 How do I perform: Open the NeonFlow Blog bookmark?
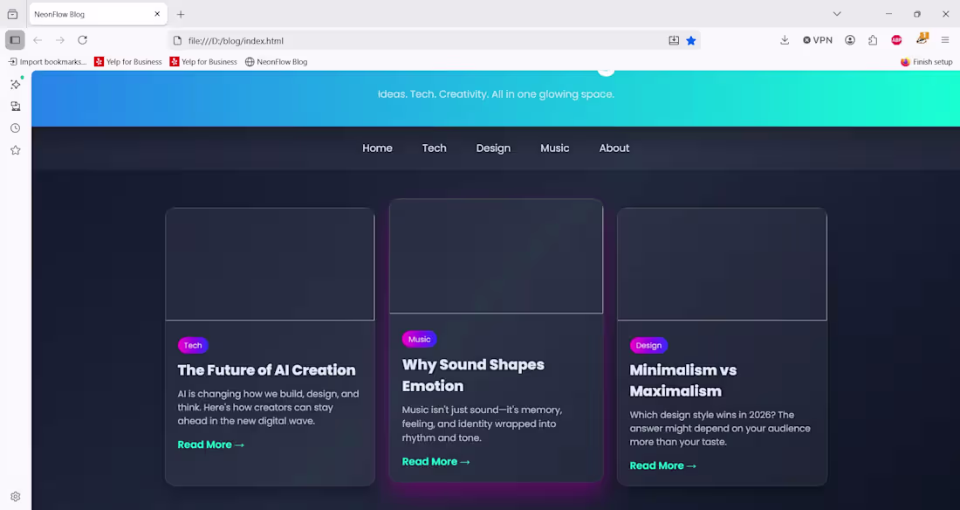tap(276, 62)
